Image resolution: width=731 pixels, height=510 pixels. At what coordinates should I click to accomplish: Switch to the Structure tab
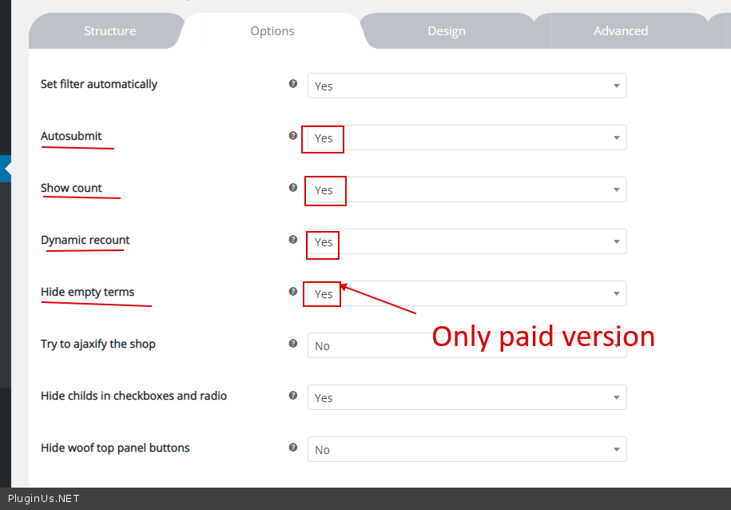(109, 31)
